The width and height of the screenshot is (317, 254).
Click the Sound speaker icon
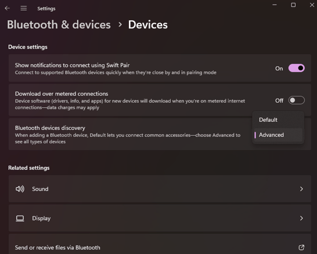(20, 189)
